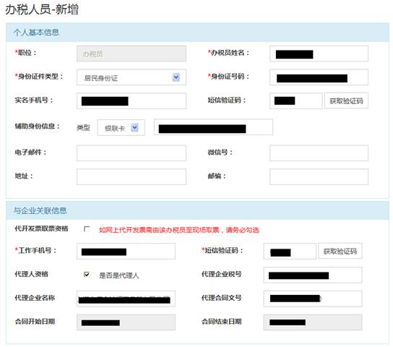
Task: Select the 地址 input field
Action: tap(131, 176)
